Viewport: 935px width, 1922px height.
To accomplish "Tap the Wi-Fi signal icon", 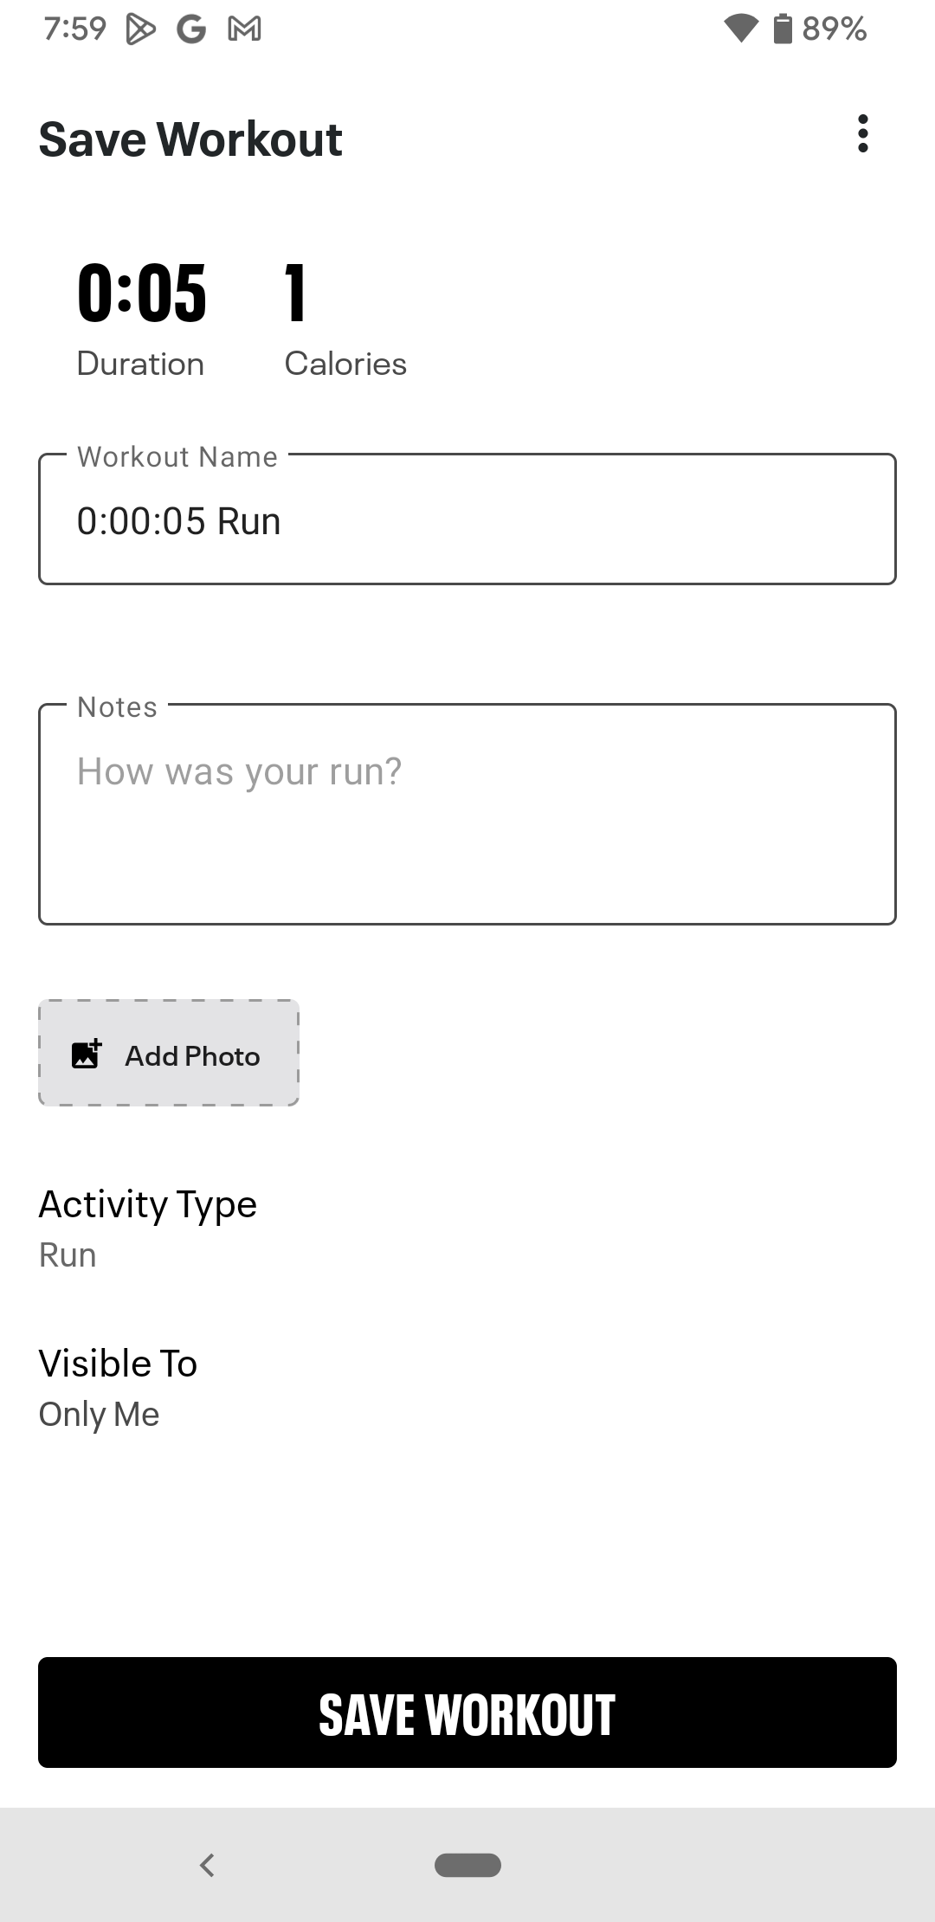I will (x=741, y=29).
